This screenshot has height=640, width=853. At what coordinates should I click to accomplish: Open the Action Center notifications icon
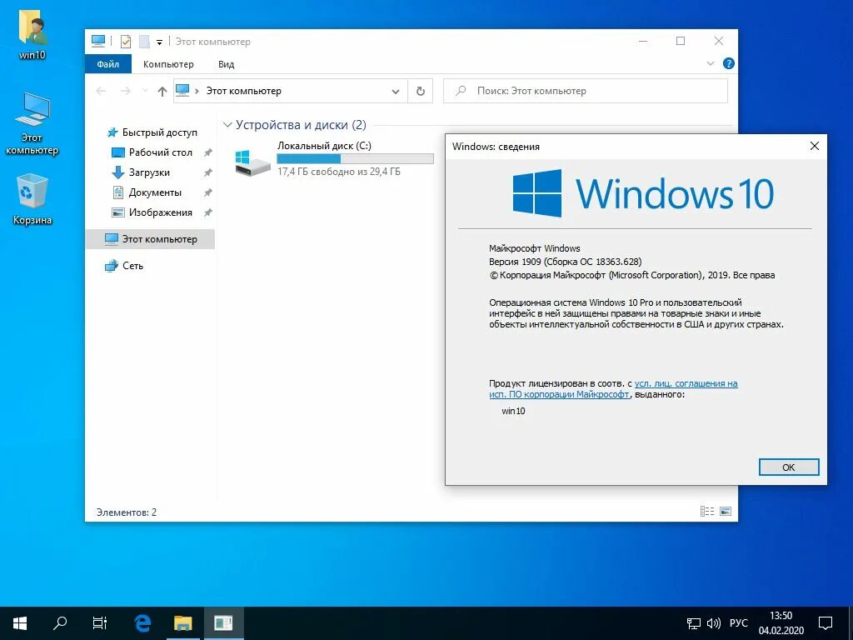[x=826, y=623]
